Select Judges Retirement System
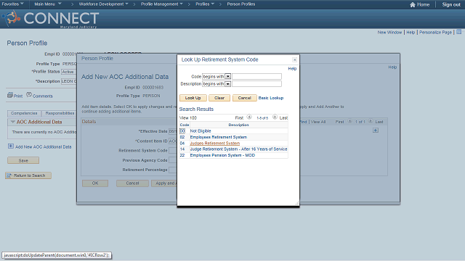This screenshot has width=465, height=261. (215, 144)
